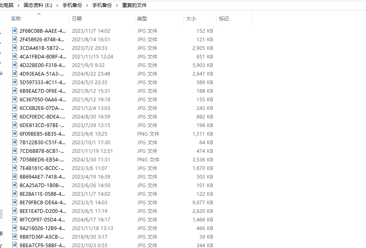Click size value 2,620 KB
The height and width of the screenshot is (248, 366).
point(203,211)
